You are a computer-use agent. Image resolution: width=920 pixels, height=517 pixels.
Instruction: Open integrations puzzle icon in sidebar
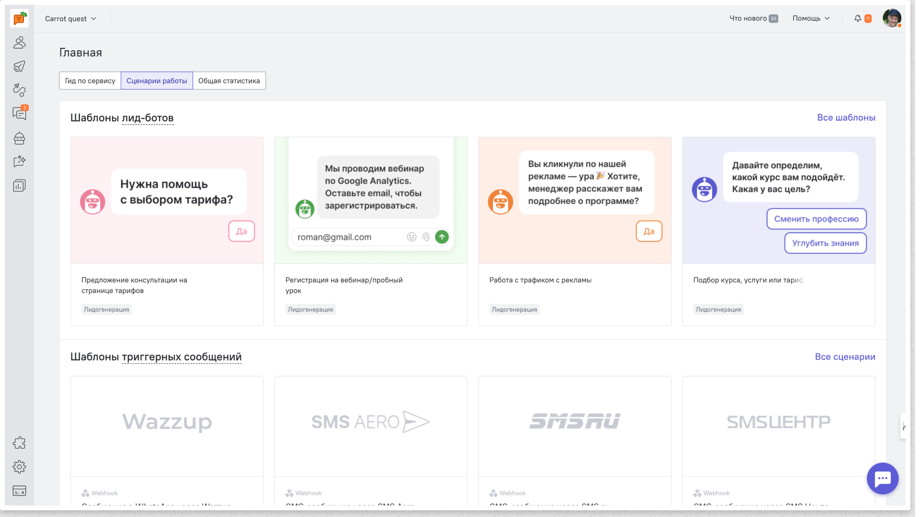coord(19,443)
